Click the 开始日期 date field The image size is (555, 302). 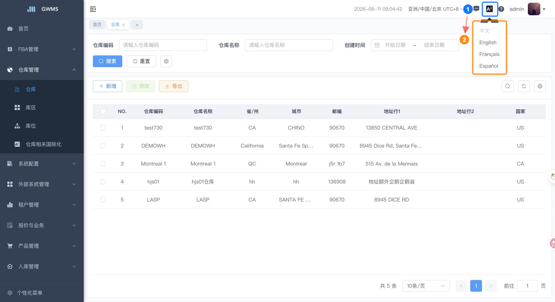[x=395, y=45]
